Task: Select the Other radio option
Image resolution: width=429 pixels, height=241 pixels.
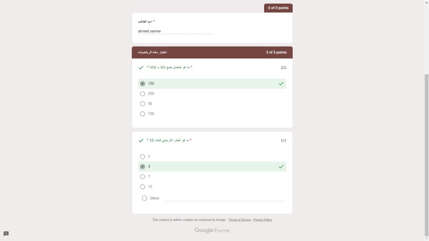Action: pyautogui.click(x=145, y=198)
